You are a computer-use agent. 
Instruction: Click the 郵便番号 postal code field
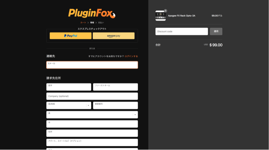[x=115, y=105]
